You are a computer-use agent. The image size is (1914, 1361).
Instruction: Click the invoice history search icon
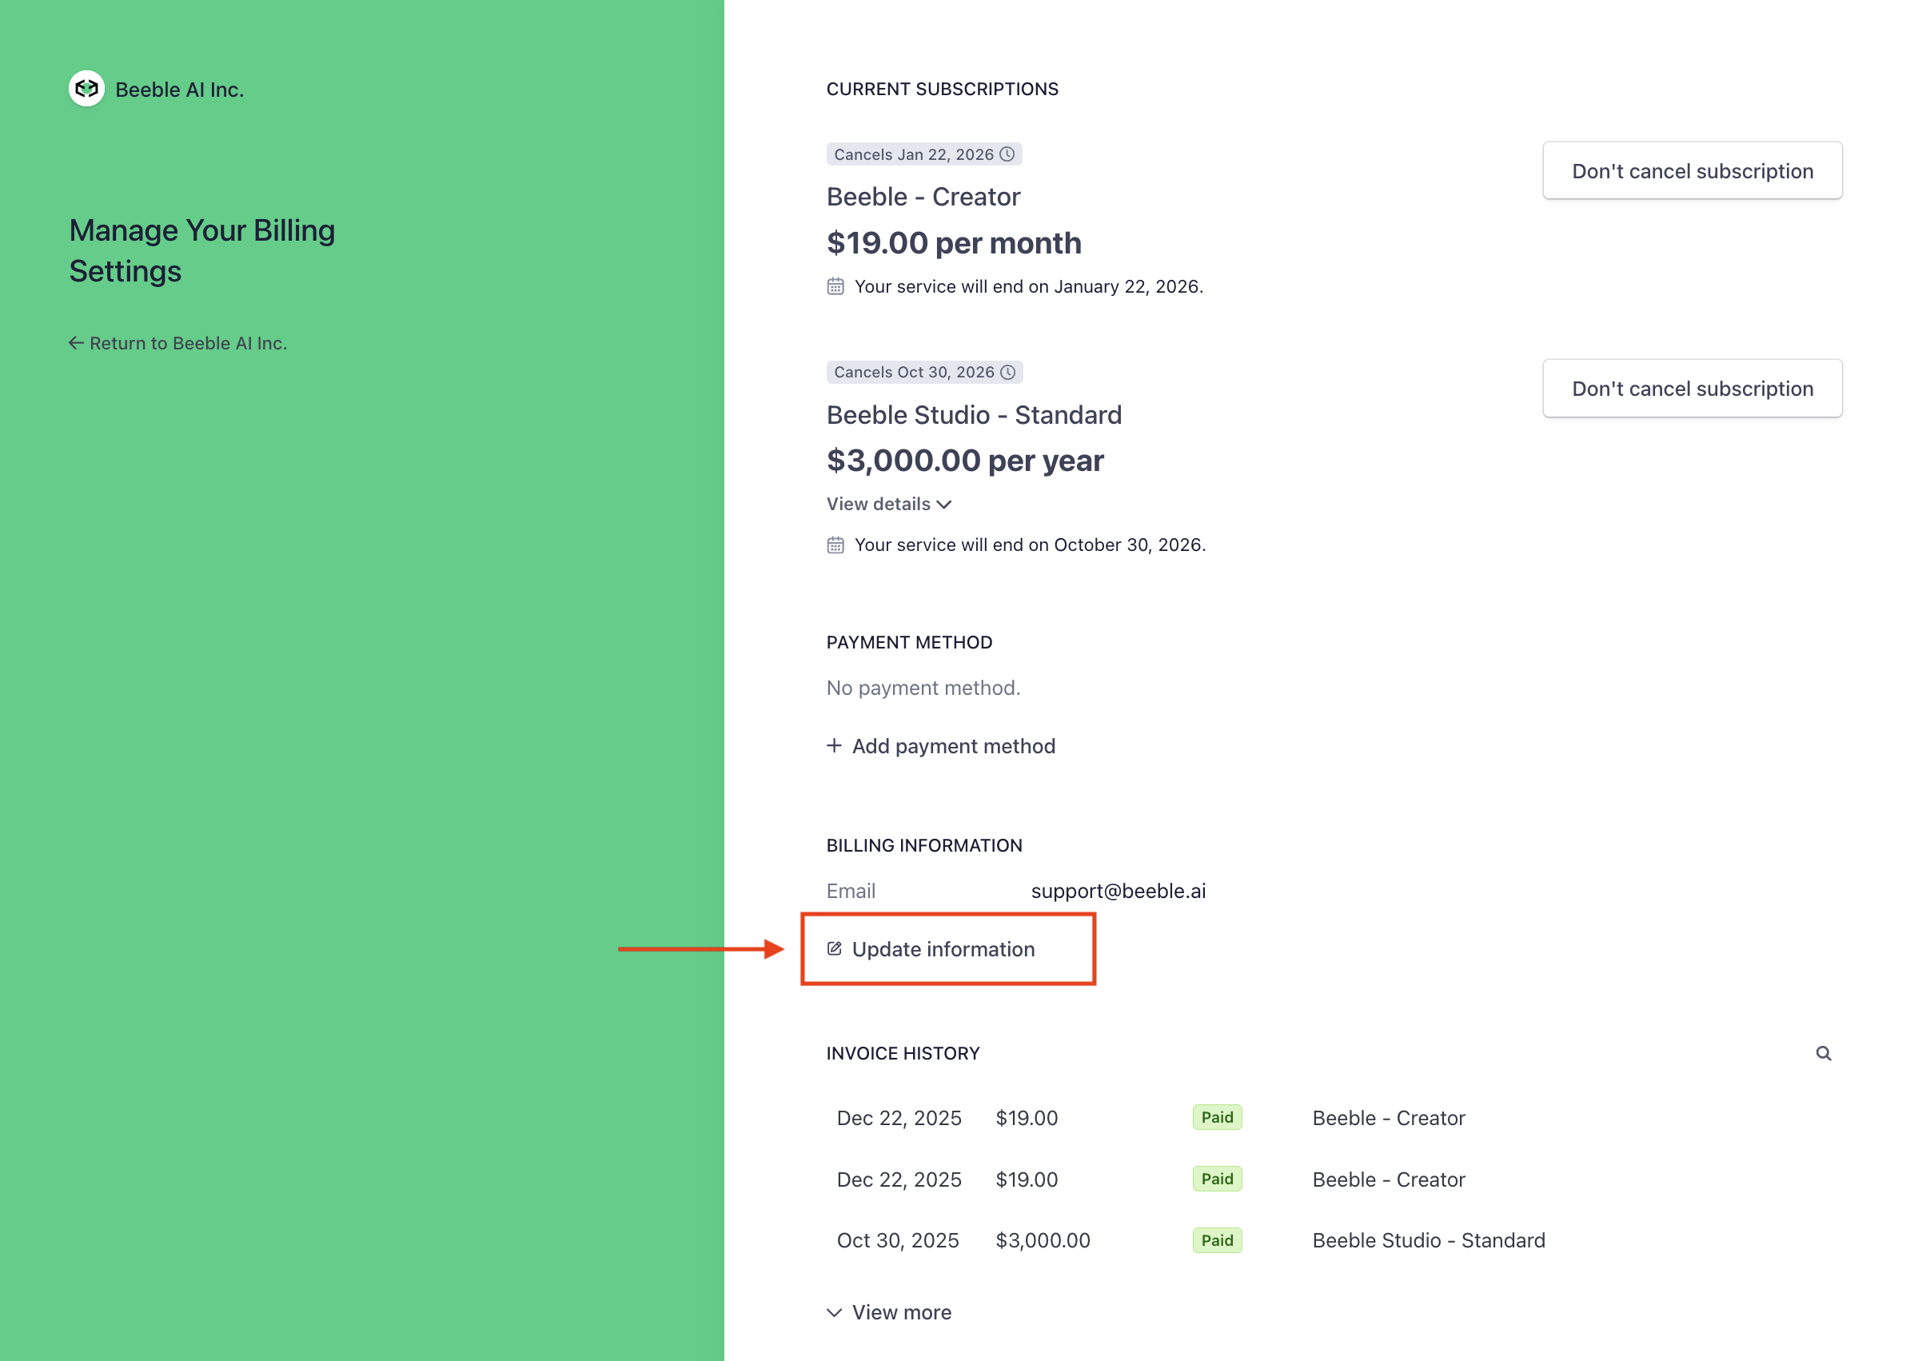(x=1823, y=1053)
